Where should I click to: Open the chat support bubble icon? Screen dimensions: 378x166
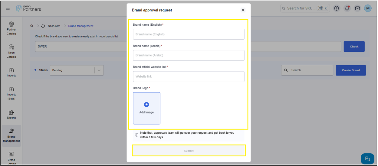(x=367, y=159)
